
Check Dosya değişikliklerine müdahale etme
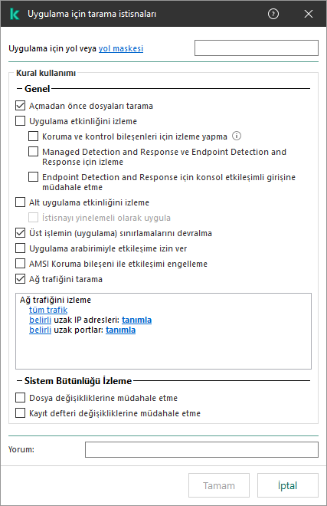[21, 398]
